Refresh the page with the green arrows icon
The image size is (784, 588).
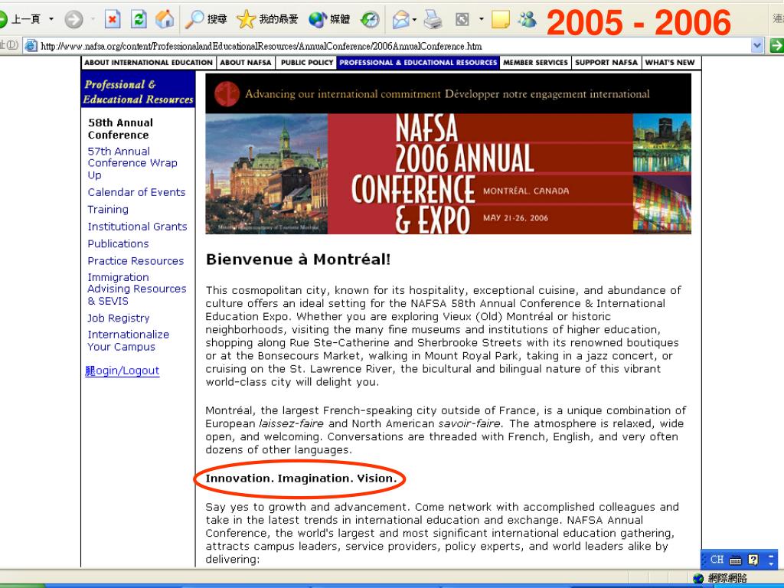pos(139,19)
